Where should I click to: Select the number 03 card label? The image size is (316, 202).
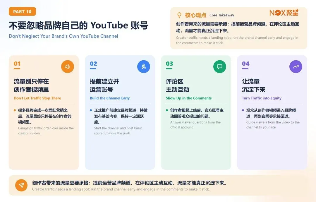coord(169,64)
